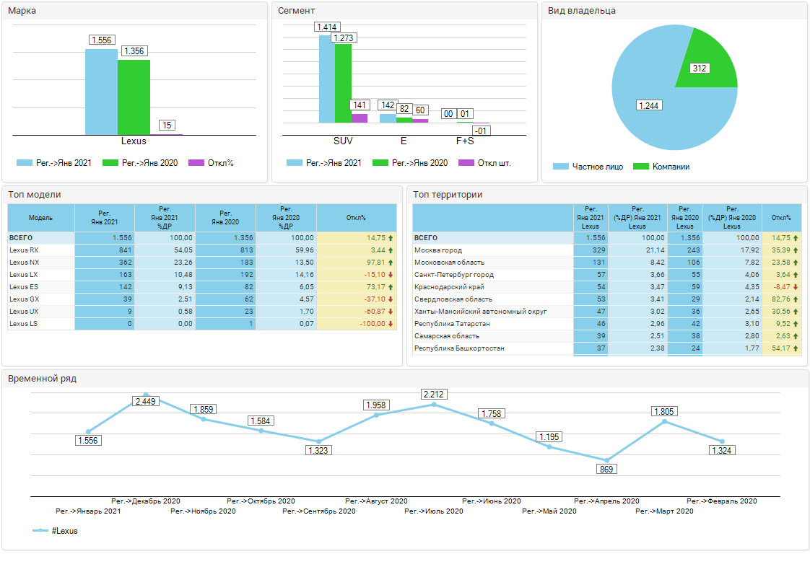Select the 2.449 data point on the line chart
The image size is (810, 572).
[x=146, y=395]
